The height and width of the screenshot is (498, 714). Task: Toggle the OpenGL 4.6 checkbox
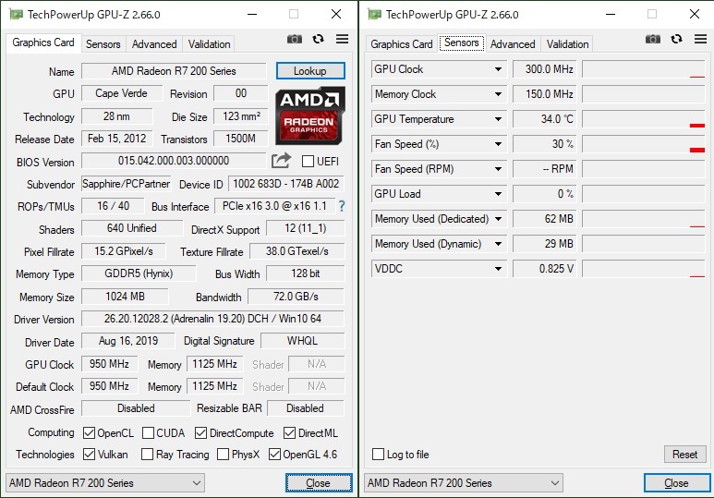(x=274, y=455)
